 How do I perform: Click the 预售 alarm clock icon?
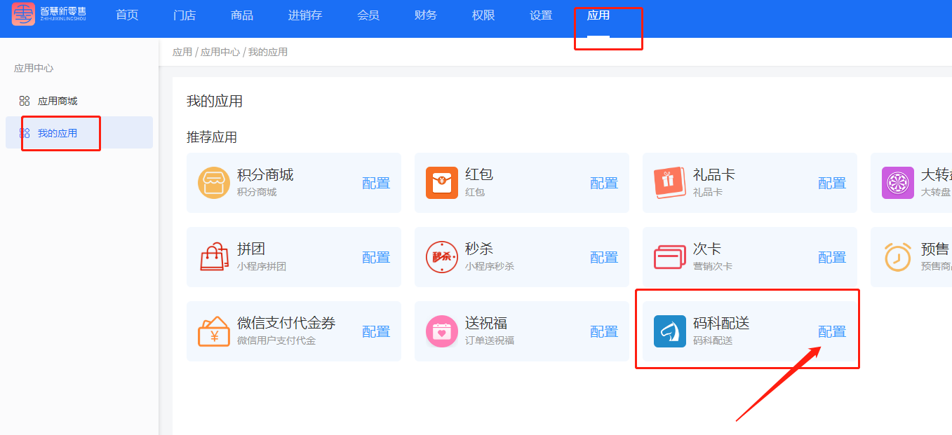(x=897, y=257)
